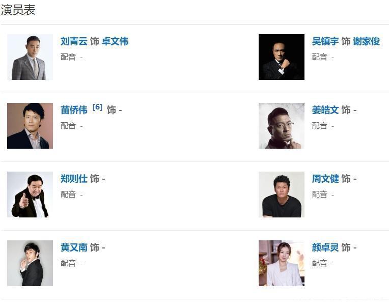389x304 pixels.
Task: Click 刘青云 actor photo thumbnail
Action: (30, 57)
